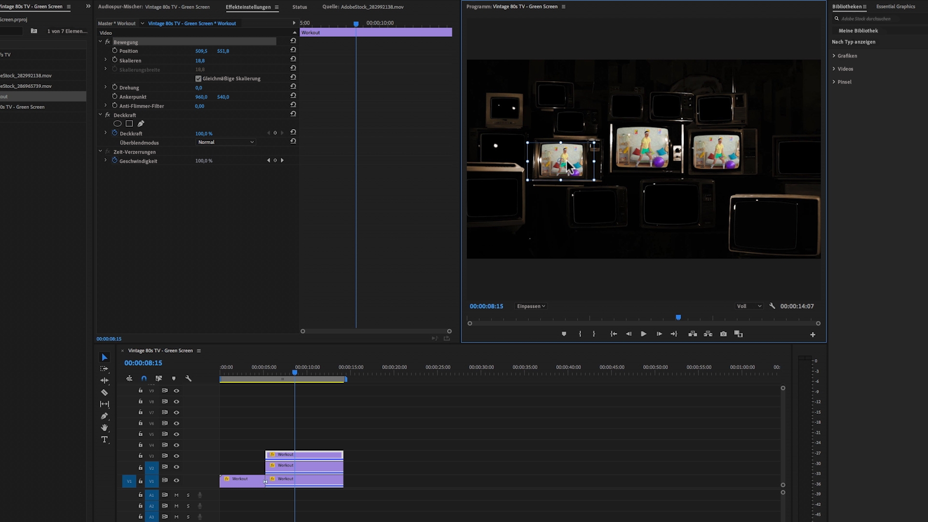Open timeline wrench display settings
The height and width of the screenshot is (522, 928).
(188, 378)
